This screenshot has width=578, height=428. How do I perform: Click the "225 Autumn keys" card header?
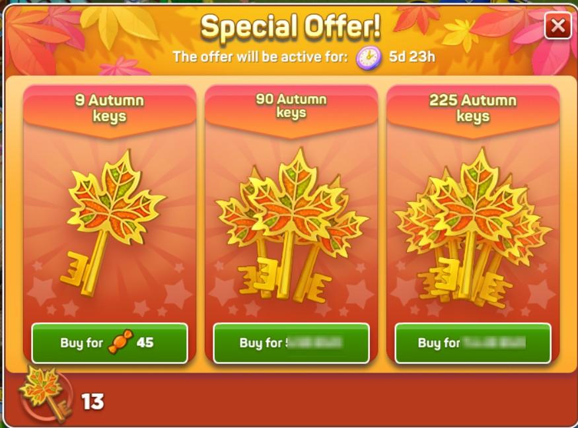click(473, 108)
